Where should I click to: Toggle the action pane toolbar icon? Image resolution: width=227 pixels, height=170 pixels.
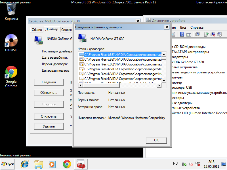189,35
